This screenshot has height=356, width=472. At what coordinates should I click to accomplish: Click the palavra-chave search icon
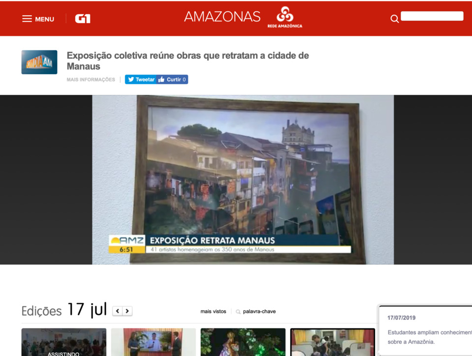point(238,312)
